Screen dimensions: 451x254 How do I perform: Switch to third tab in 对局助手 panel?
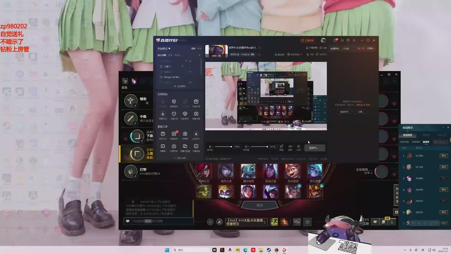(442, 135)
